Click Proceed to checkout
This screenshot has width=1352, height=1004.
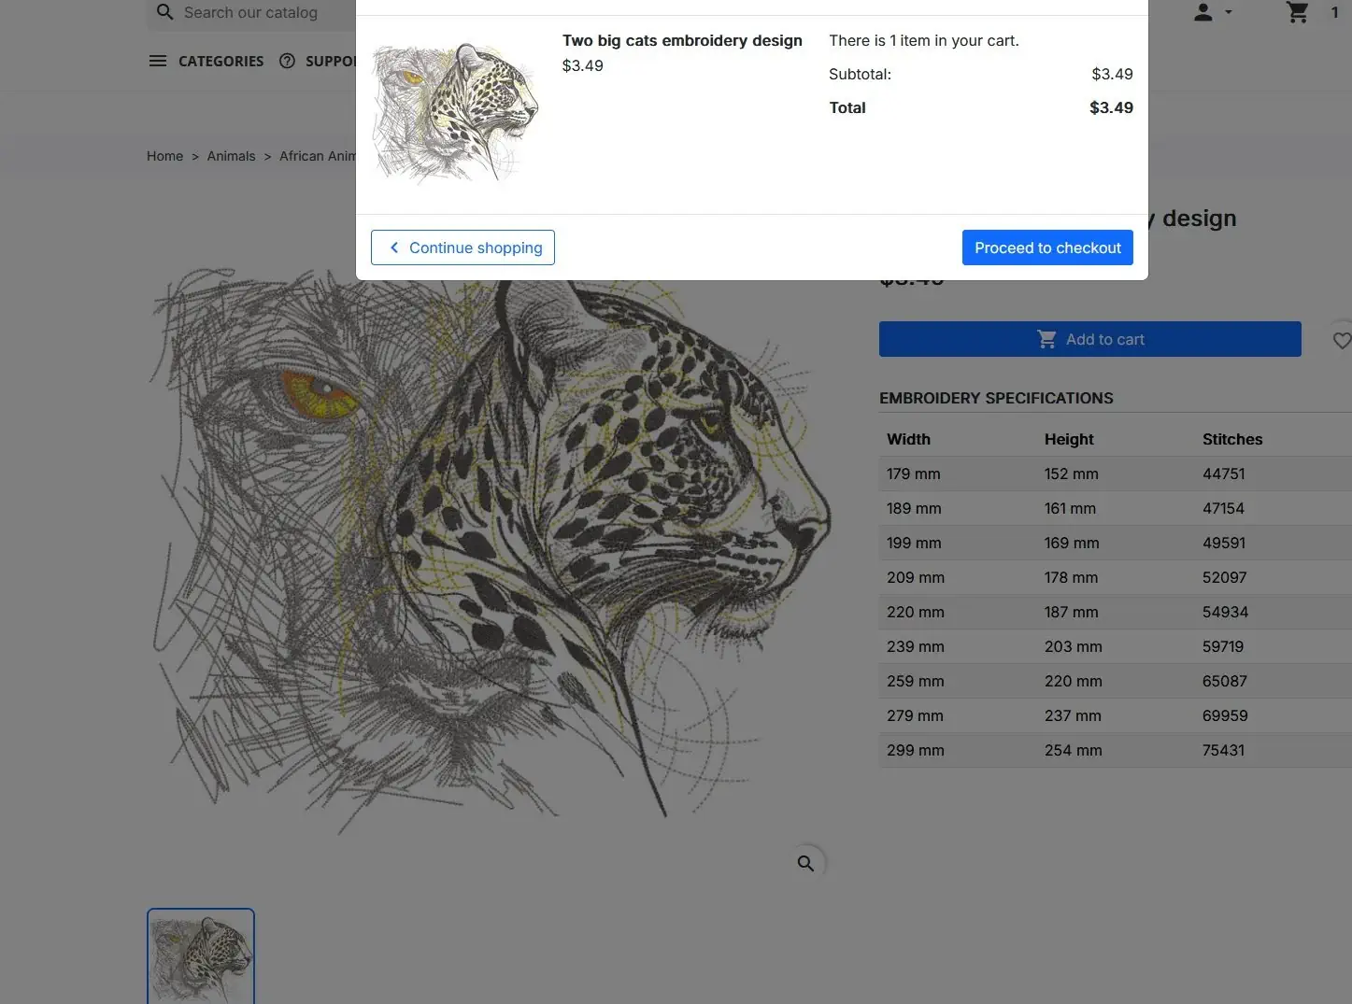click(1047, 247)
